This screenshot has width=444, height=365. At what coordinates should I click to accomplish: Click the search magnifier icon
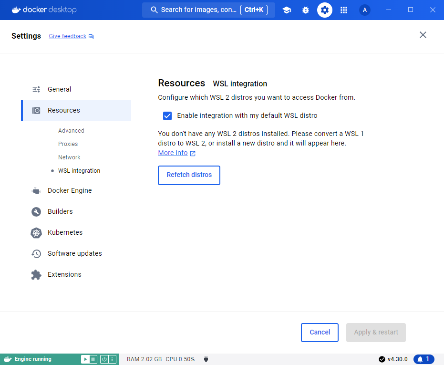(x=154, y=10)
